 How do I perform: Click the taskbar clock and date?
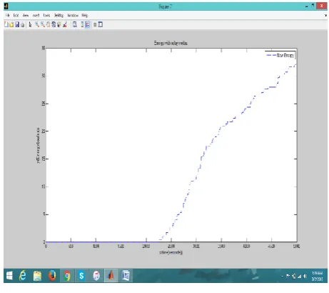point(317,276)
